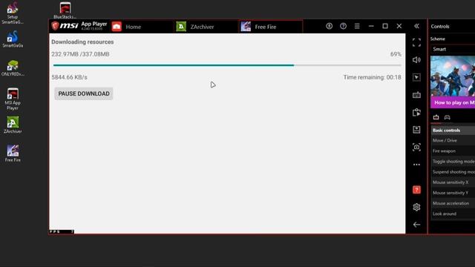Image resolution: width=475 pixels, height=267 pixels.
Task: Open the keyboard game controls icon
Action: point(416,95)
